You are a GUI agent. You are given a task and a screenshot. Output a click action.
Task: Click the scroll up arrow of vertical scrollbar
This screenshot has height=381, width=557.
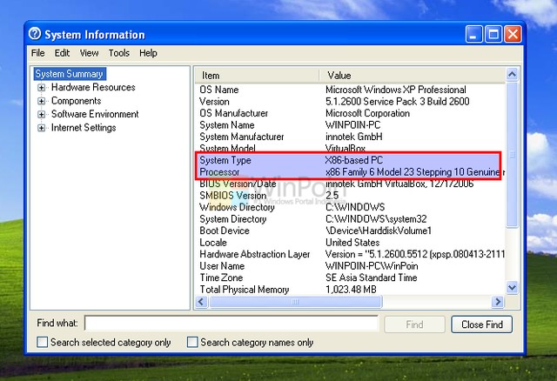pos(512,74)
